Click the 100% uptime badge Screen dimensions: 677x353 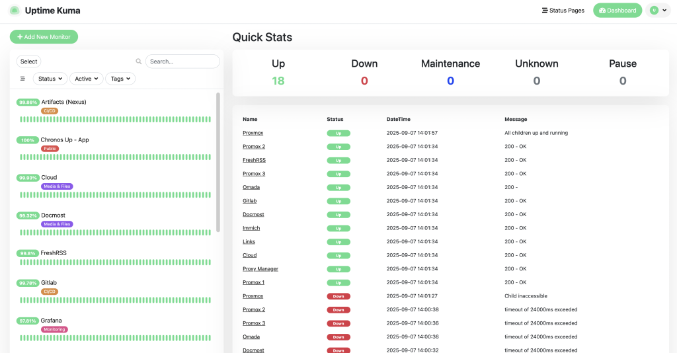pos(28,140)
